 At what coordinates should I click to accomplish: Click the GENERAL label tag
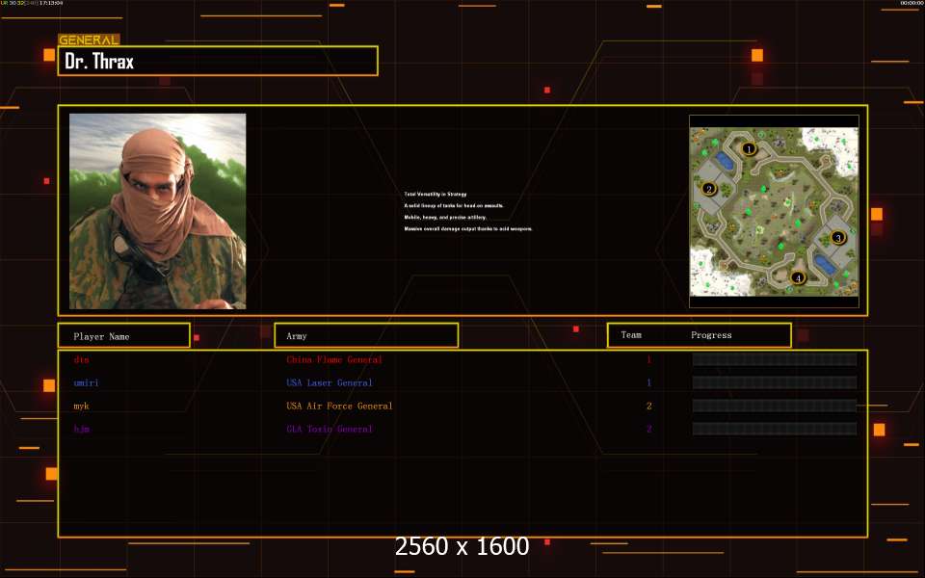tap(89, 40)
